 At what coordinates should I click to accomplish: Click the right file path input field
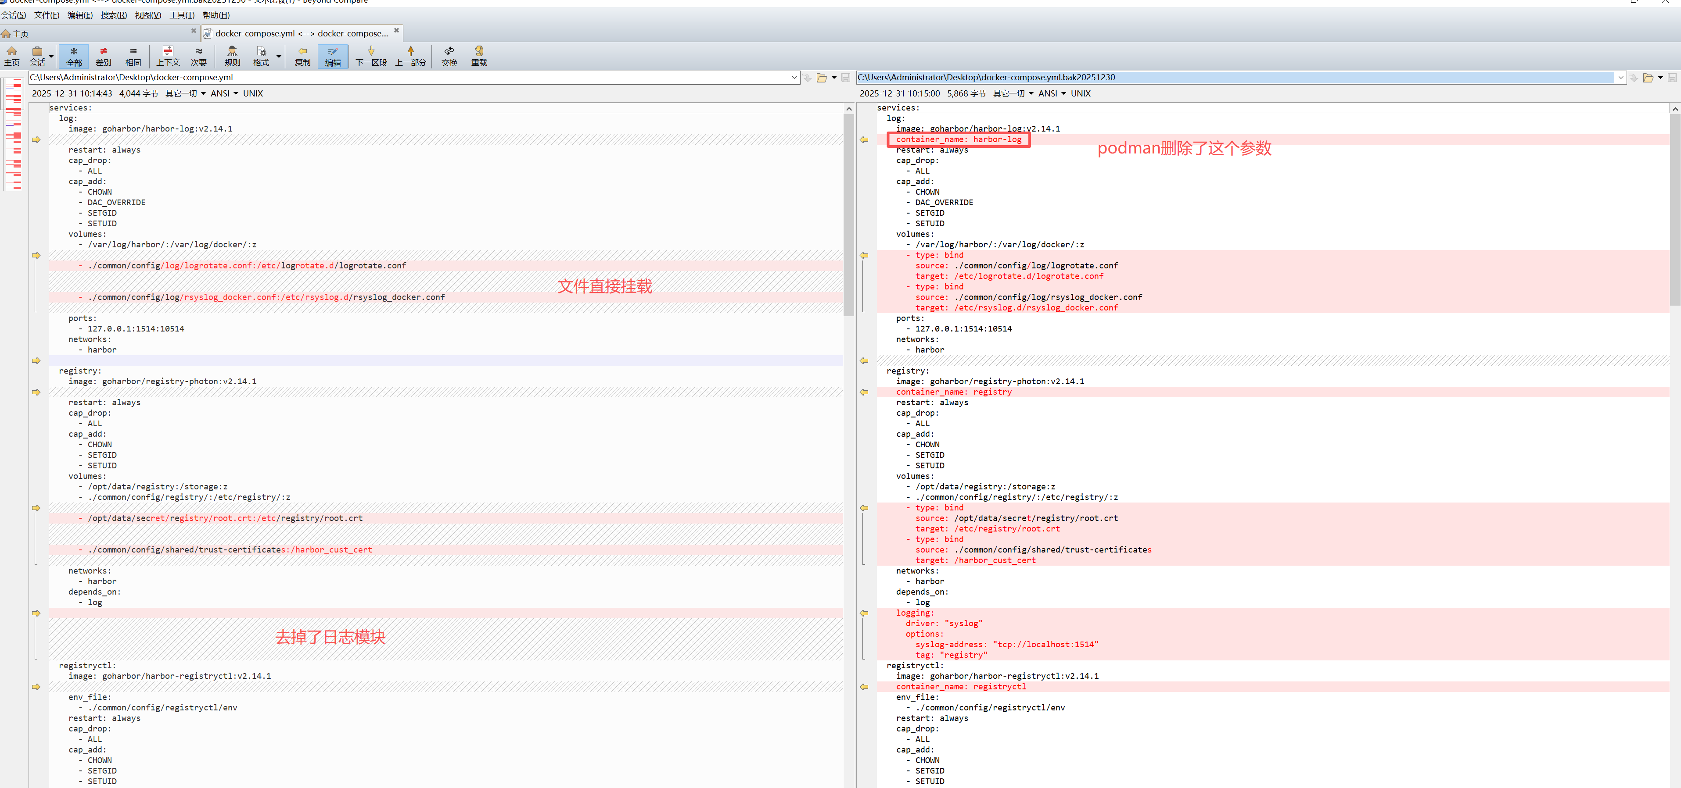tap(1233, 78)
